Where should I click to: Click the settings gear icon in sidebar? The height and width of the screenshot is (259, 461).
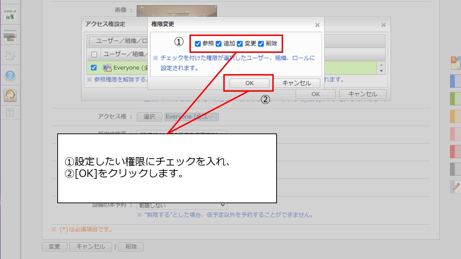[10, 55]
